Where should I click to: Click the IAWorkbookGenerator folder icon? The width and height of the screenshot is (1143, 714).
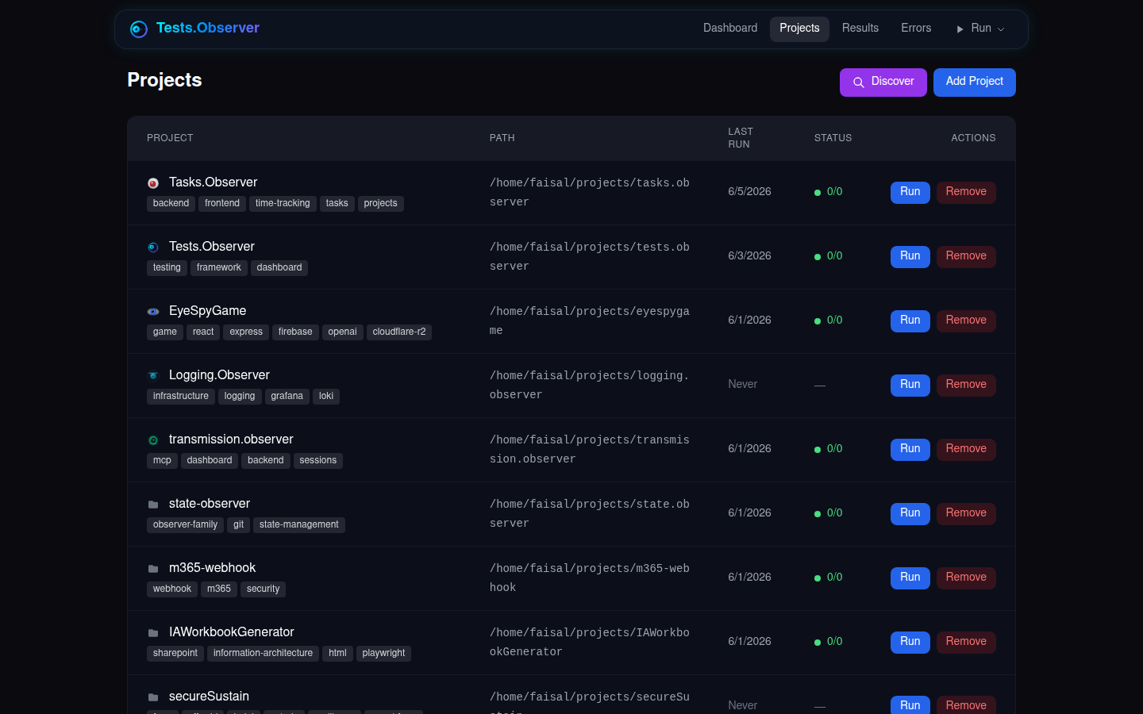point(153,633)
